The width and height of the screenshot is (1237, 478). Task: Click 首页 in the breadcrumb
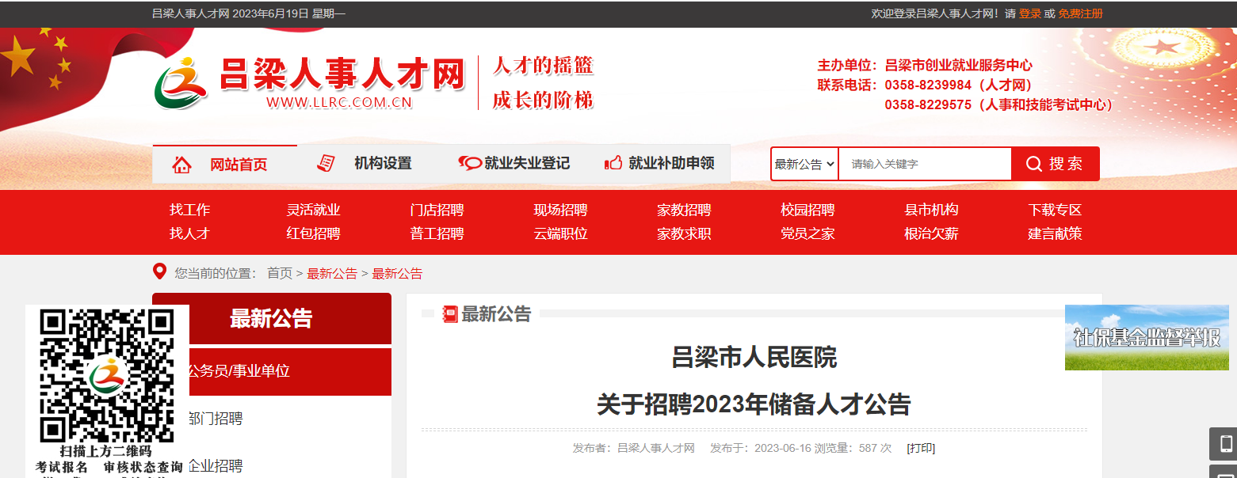pos(280,273)
